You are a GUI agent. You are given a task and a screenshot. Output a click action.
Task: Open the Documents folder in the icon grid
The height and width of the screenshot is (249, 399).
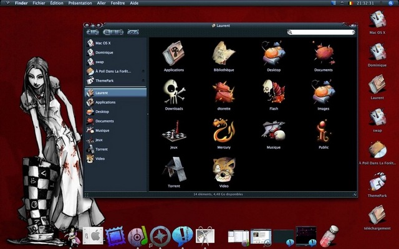(324, 54)
